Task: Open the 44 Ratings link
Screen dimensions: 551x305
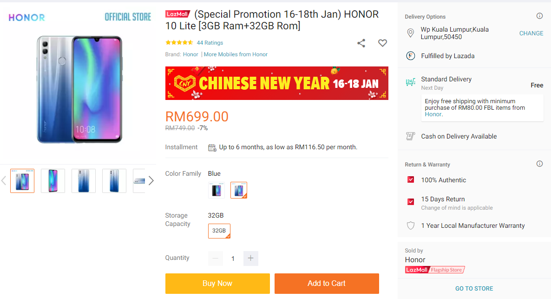Action: click(210, 43)
